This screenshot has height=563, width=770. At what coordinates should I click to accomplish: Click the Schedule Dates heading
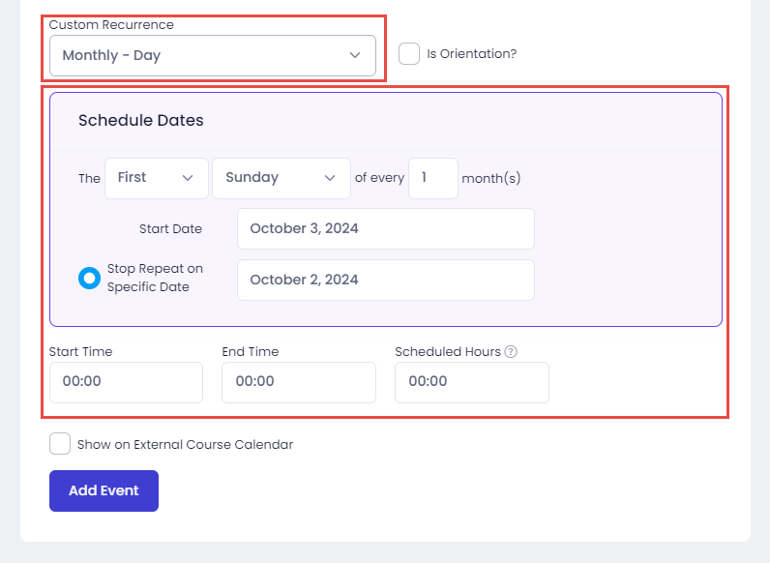pyautogui.click(x=141, y=120)
